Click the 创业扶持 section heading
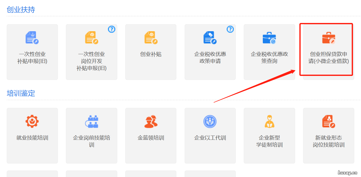The image size is (361, 177). click(21, 9)
